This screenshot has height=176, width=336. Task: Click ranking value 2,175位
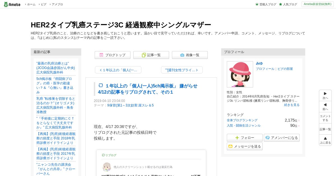(x=291, y=120)
